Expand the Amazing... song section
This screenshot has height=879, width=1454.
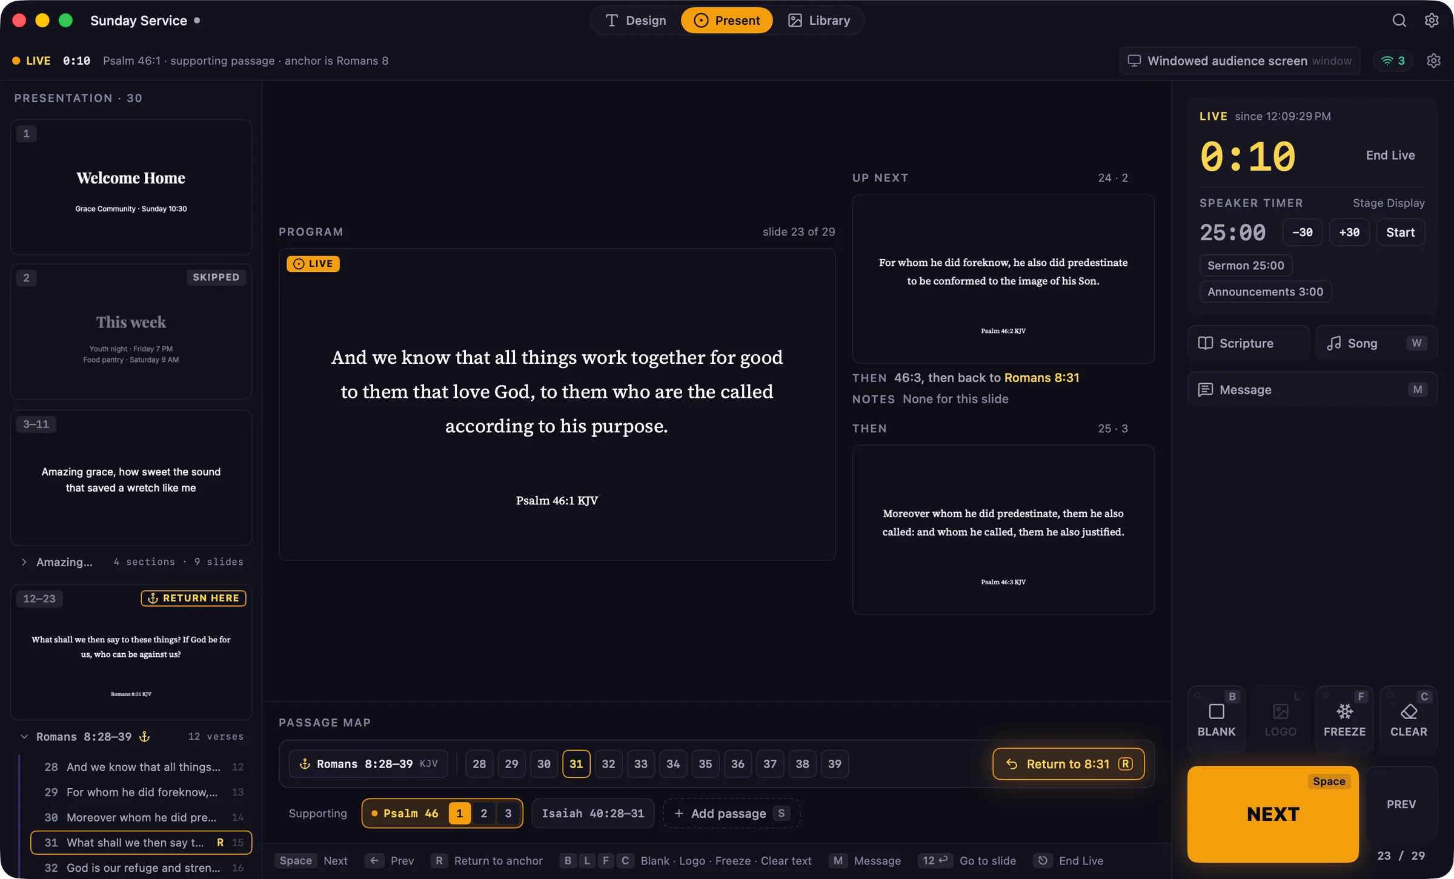click(24, 562)
